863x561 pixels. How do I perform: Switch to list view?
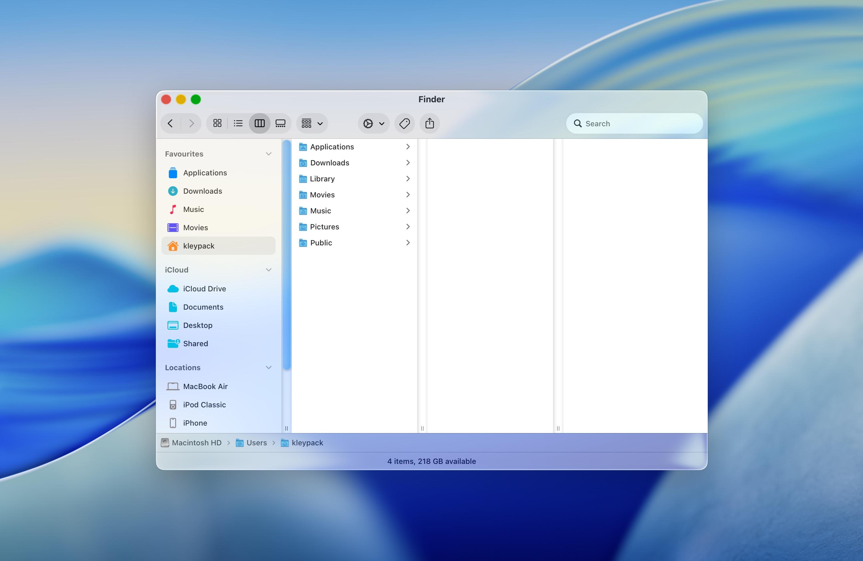pyautogui.click(x=238, y=123)
